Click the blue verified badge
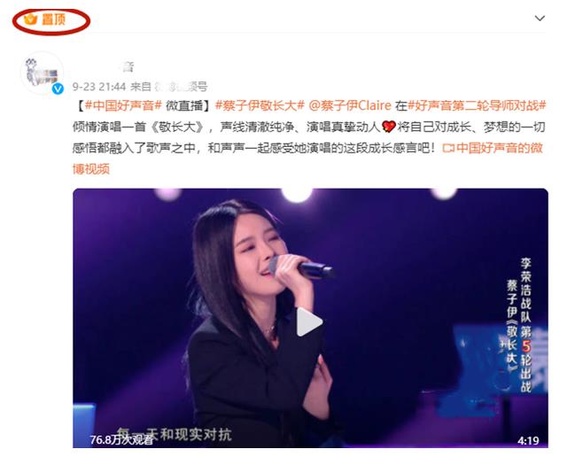 click(58, 89)
